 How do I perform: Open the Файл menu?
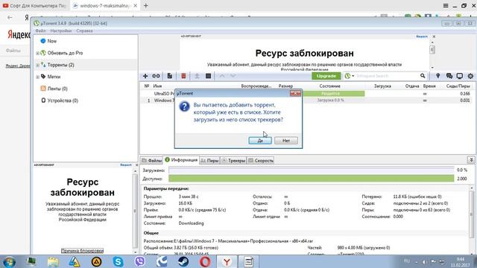point(40,31)
